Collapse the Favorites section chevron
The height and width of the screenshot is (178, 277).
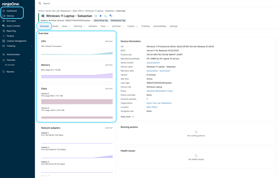[31, 60]
